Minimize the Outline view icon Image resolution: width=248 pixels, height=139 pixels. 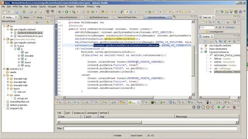point(235,36)
